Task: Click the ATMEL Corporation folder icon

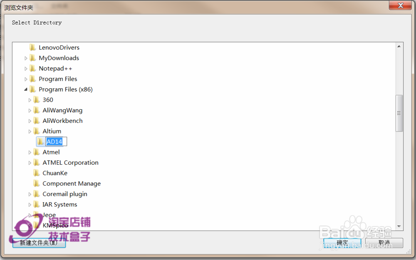Action: click(x=37, y=163)
